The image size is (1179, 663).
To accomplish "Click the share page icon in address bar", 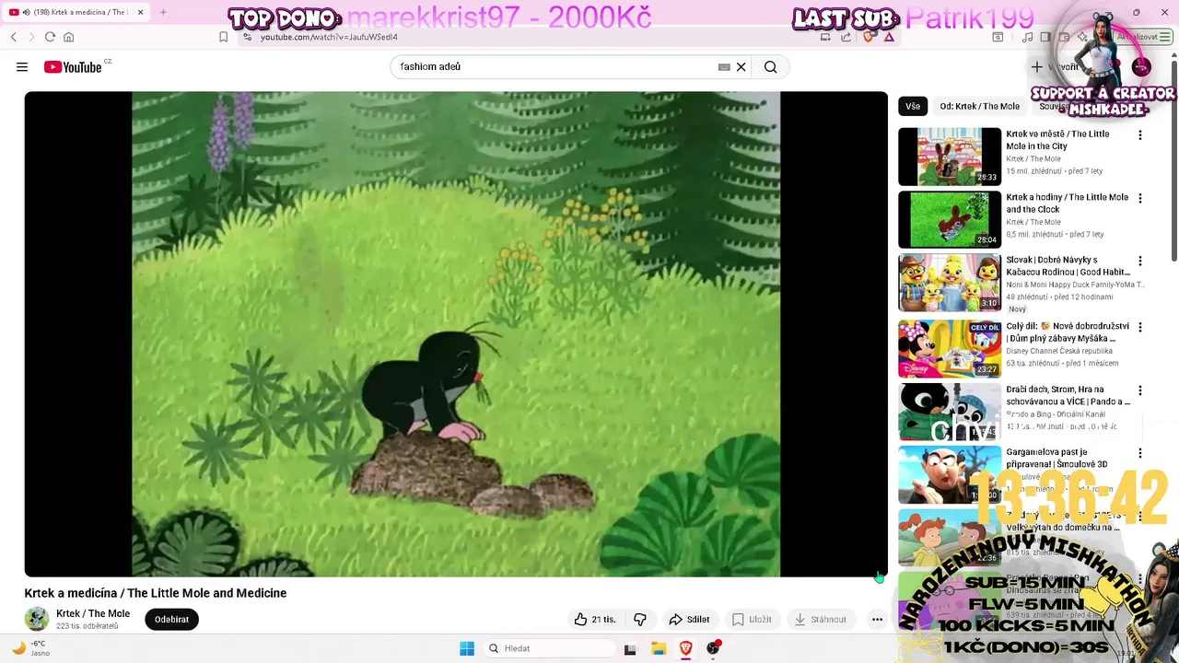I will [846, 37].
